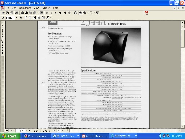Click the Acrobat document icon in the menu bar
The image size is (185, 139).
[x=3, y=8]
